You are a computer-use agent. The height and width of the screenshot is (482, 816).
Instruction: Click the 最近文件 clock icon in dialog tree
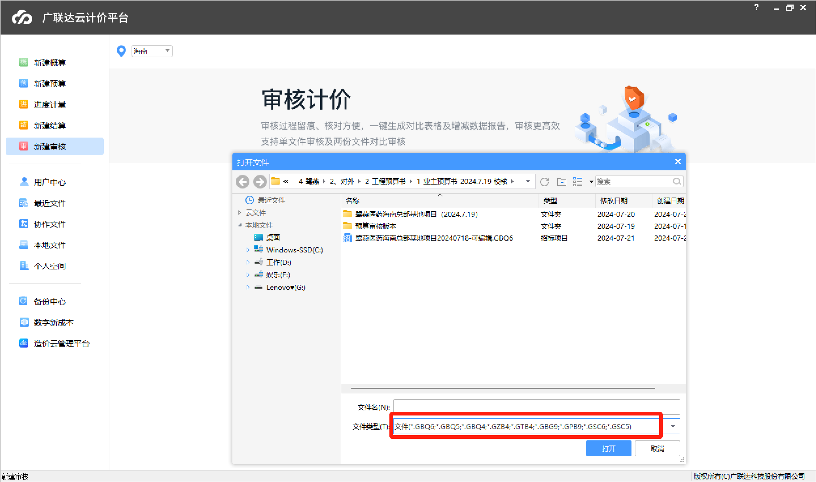point(249,200)
